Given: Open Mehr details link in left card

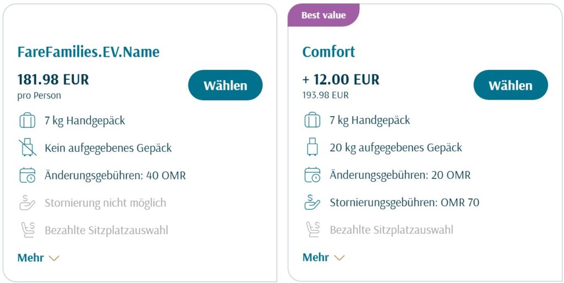Looking at the screenshot, I should pyautogui.click(x=31, y=258).
